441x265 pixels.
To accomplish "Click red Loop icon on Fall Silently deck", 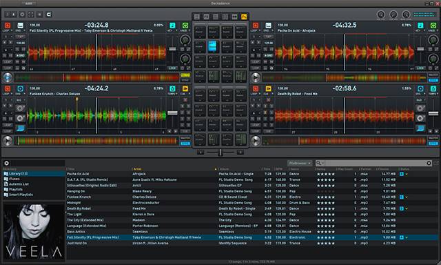I will [8, 26].
